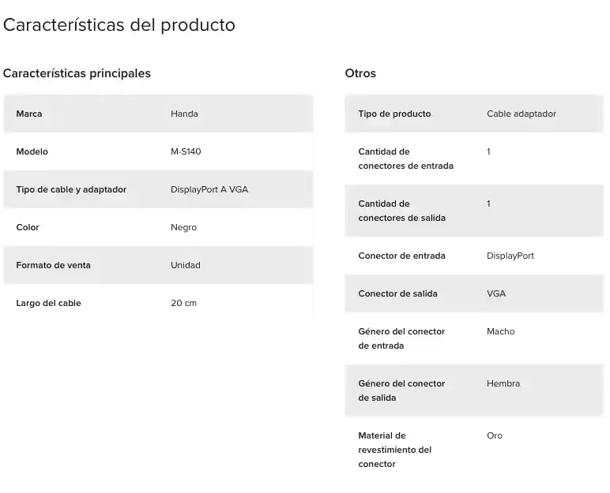Select the 'Hembra' connector gender value
610x493 pixels.
[503, 383]
